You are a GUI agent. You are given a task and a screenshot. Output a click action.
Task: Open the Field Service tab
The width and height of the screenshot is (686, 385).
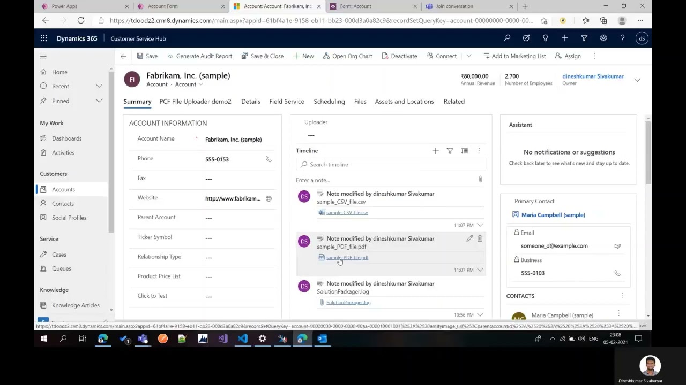286,102
